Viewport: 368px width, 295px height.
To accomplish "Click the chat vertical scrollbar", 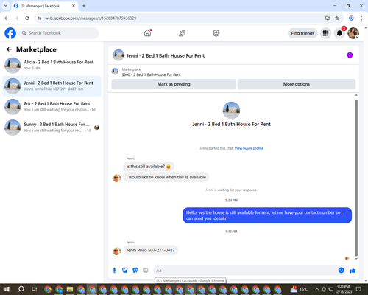I will click(356, 178).
